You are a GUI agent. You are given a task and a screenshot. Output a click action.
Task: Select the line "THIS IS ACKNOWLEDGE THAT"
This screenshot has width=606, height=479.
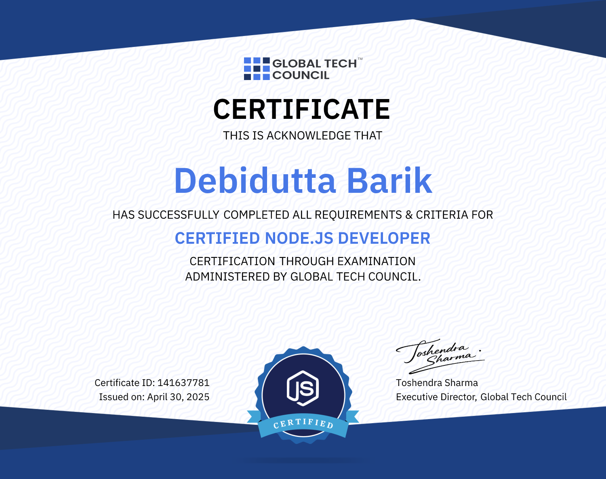pyautogui.click(x=303, y=136)
